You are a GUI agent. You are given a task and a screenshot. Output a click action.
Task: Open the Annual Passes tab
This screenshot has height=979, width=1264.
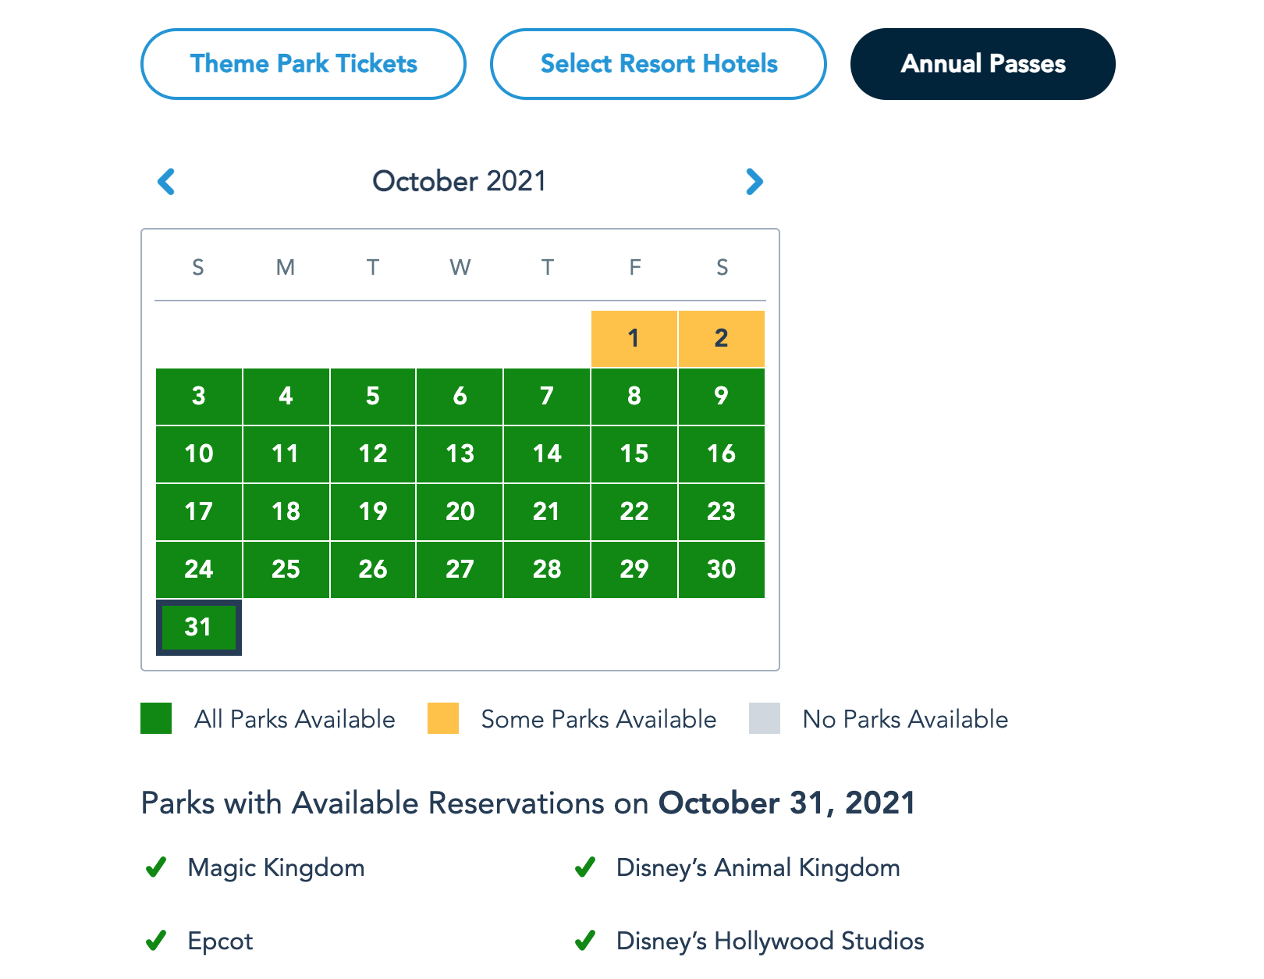[x=982, y=64]
